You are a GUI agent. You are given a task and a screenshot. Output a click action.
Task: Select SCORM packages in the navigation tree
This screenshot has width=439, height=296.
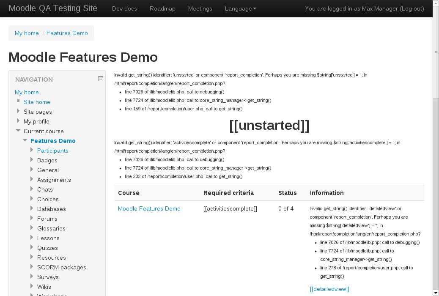pos(62,267)
